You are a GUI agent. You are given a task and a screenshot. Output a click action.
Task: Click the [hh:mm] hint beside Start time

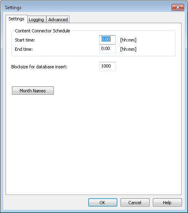[128, 40]
